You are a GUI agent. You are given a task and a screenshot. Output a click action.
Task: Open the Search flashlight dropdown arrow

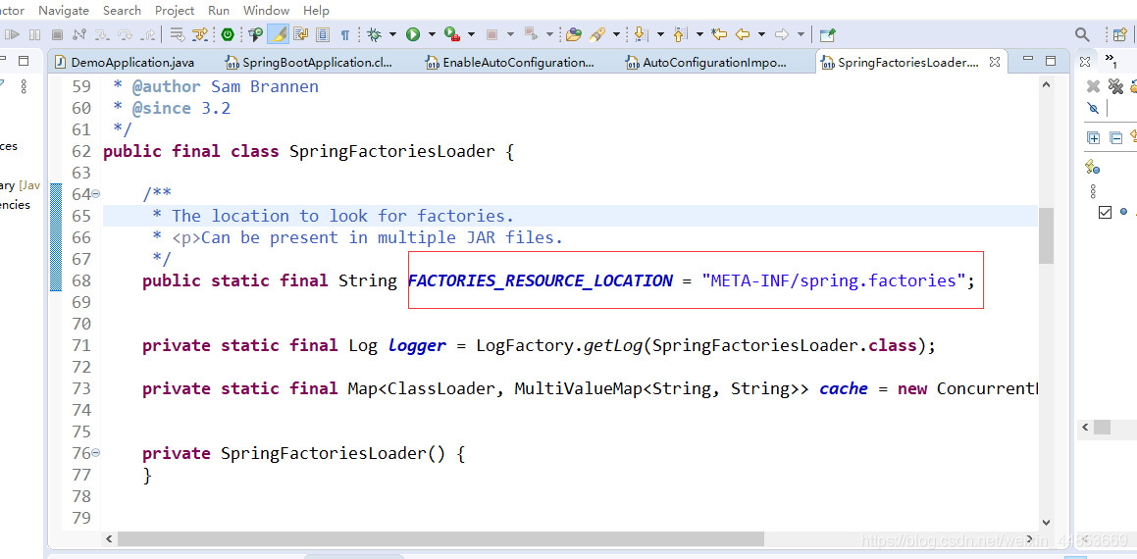616,34
